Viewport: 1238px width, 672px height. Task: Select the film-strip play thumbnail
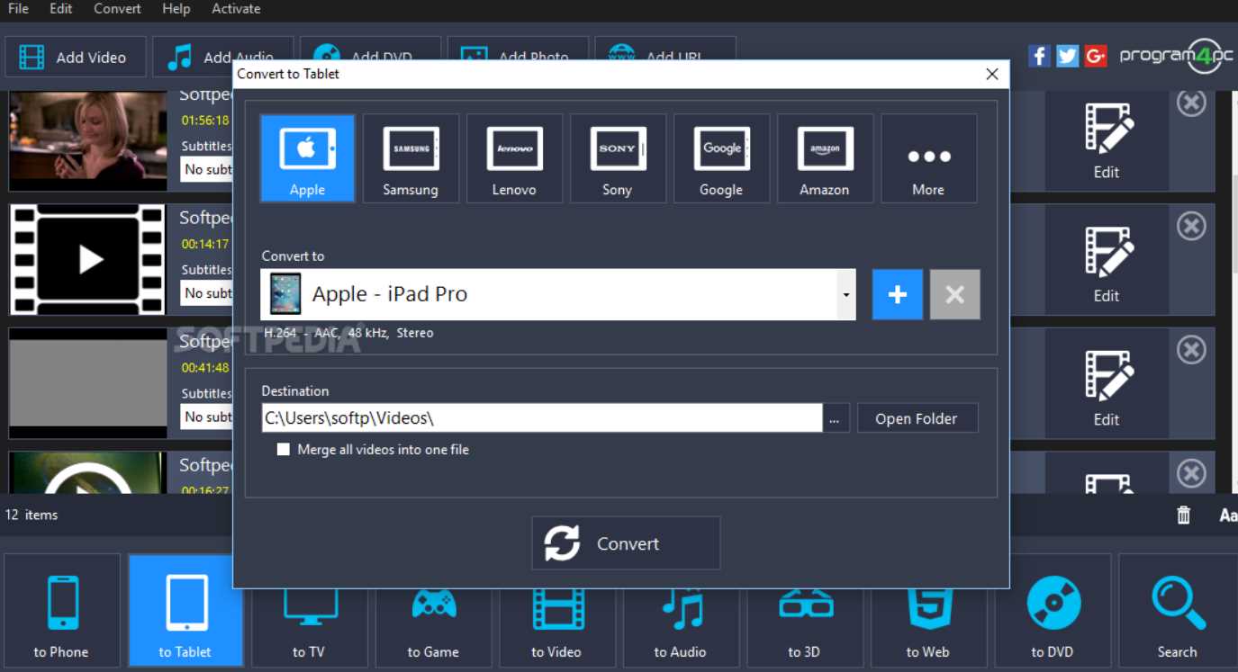coord(88,260)
